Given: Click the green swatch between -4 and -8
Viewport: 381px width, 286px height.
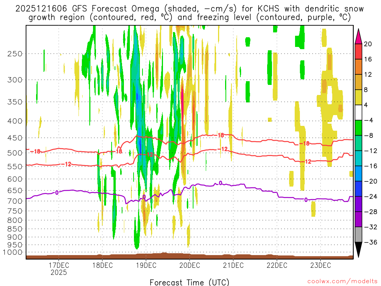Looking at the screenshot, I should pyautogui.click(x=358, y=128).
